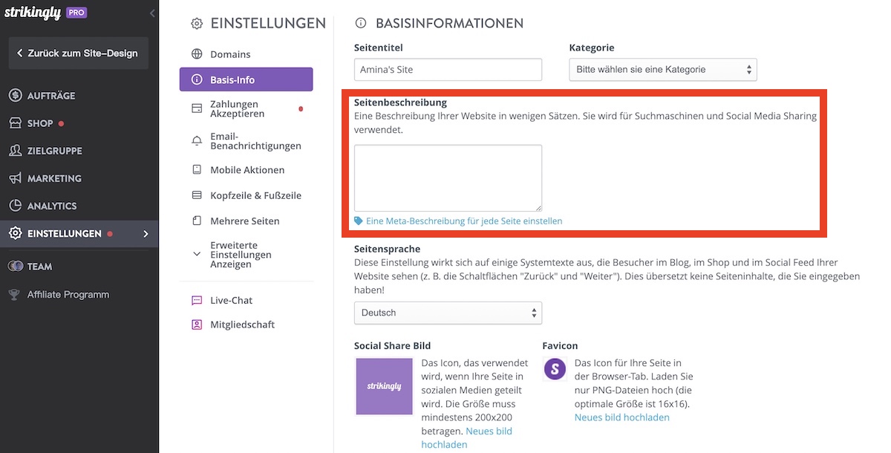Click the Domains globe icon
This screenshot has height=453, width=891.
[x=197, y=54]
